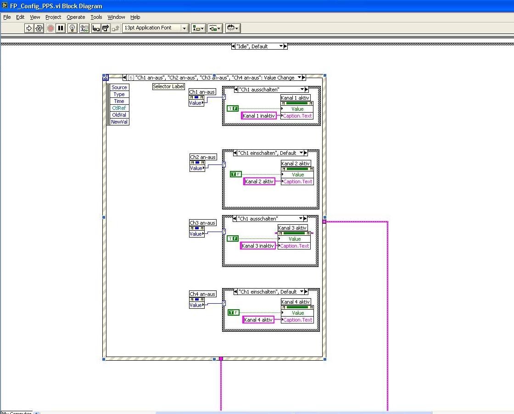
Task: Open the Help menu
Action: [x=135, y=17]
